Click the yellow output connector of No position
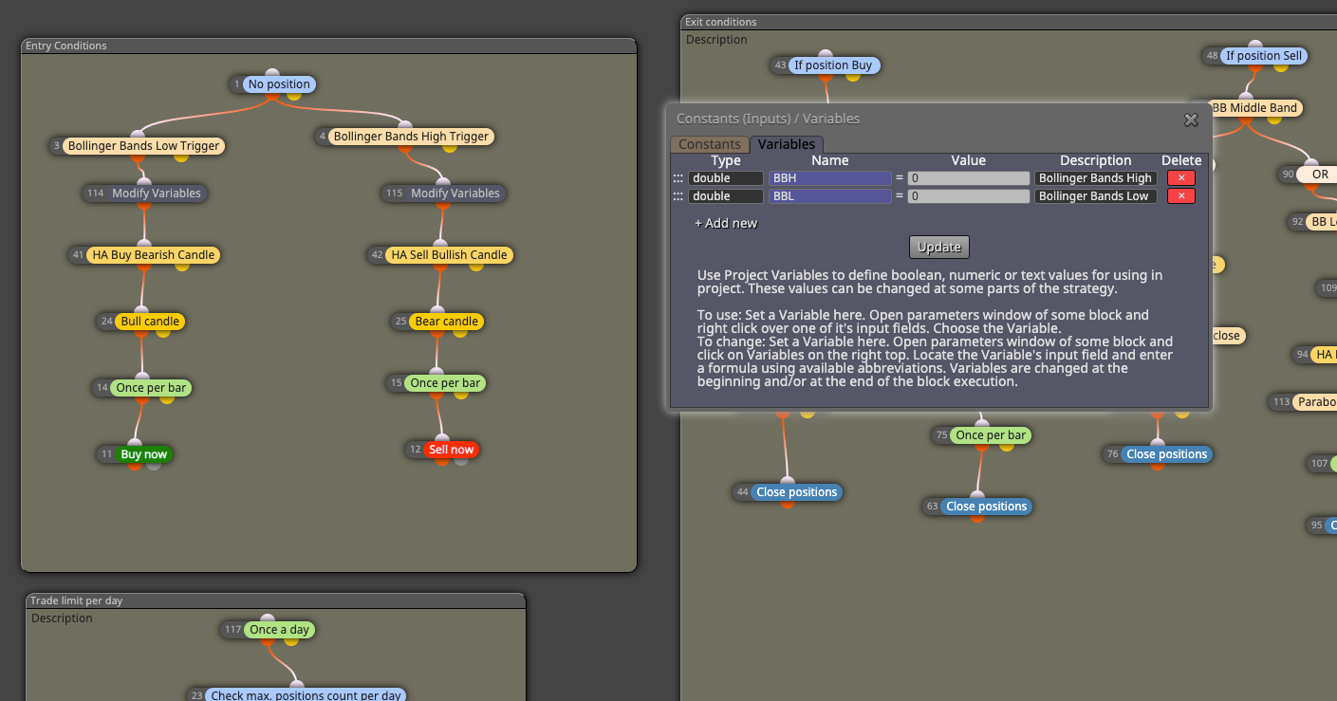Viewport: 1337px width, 701px height. pos(294,95)
